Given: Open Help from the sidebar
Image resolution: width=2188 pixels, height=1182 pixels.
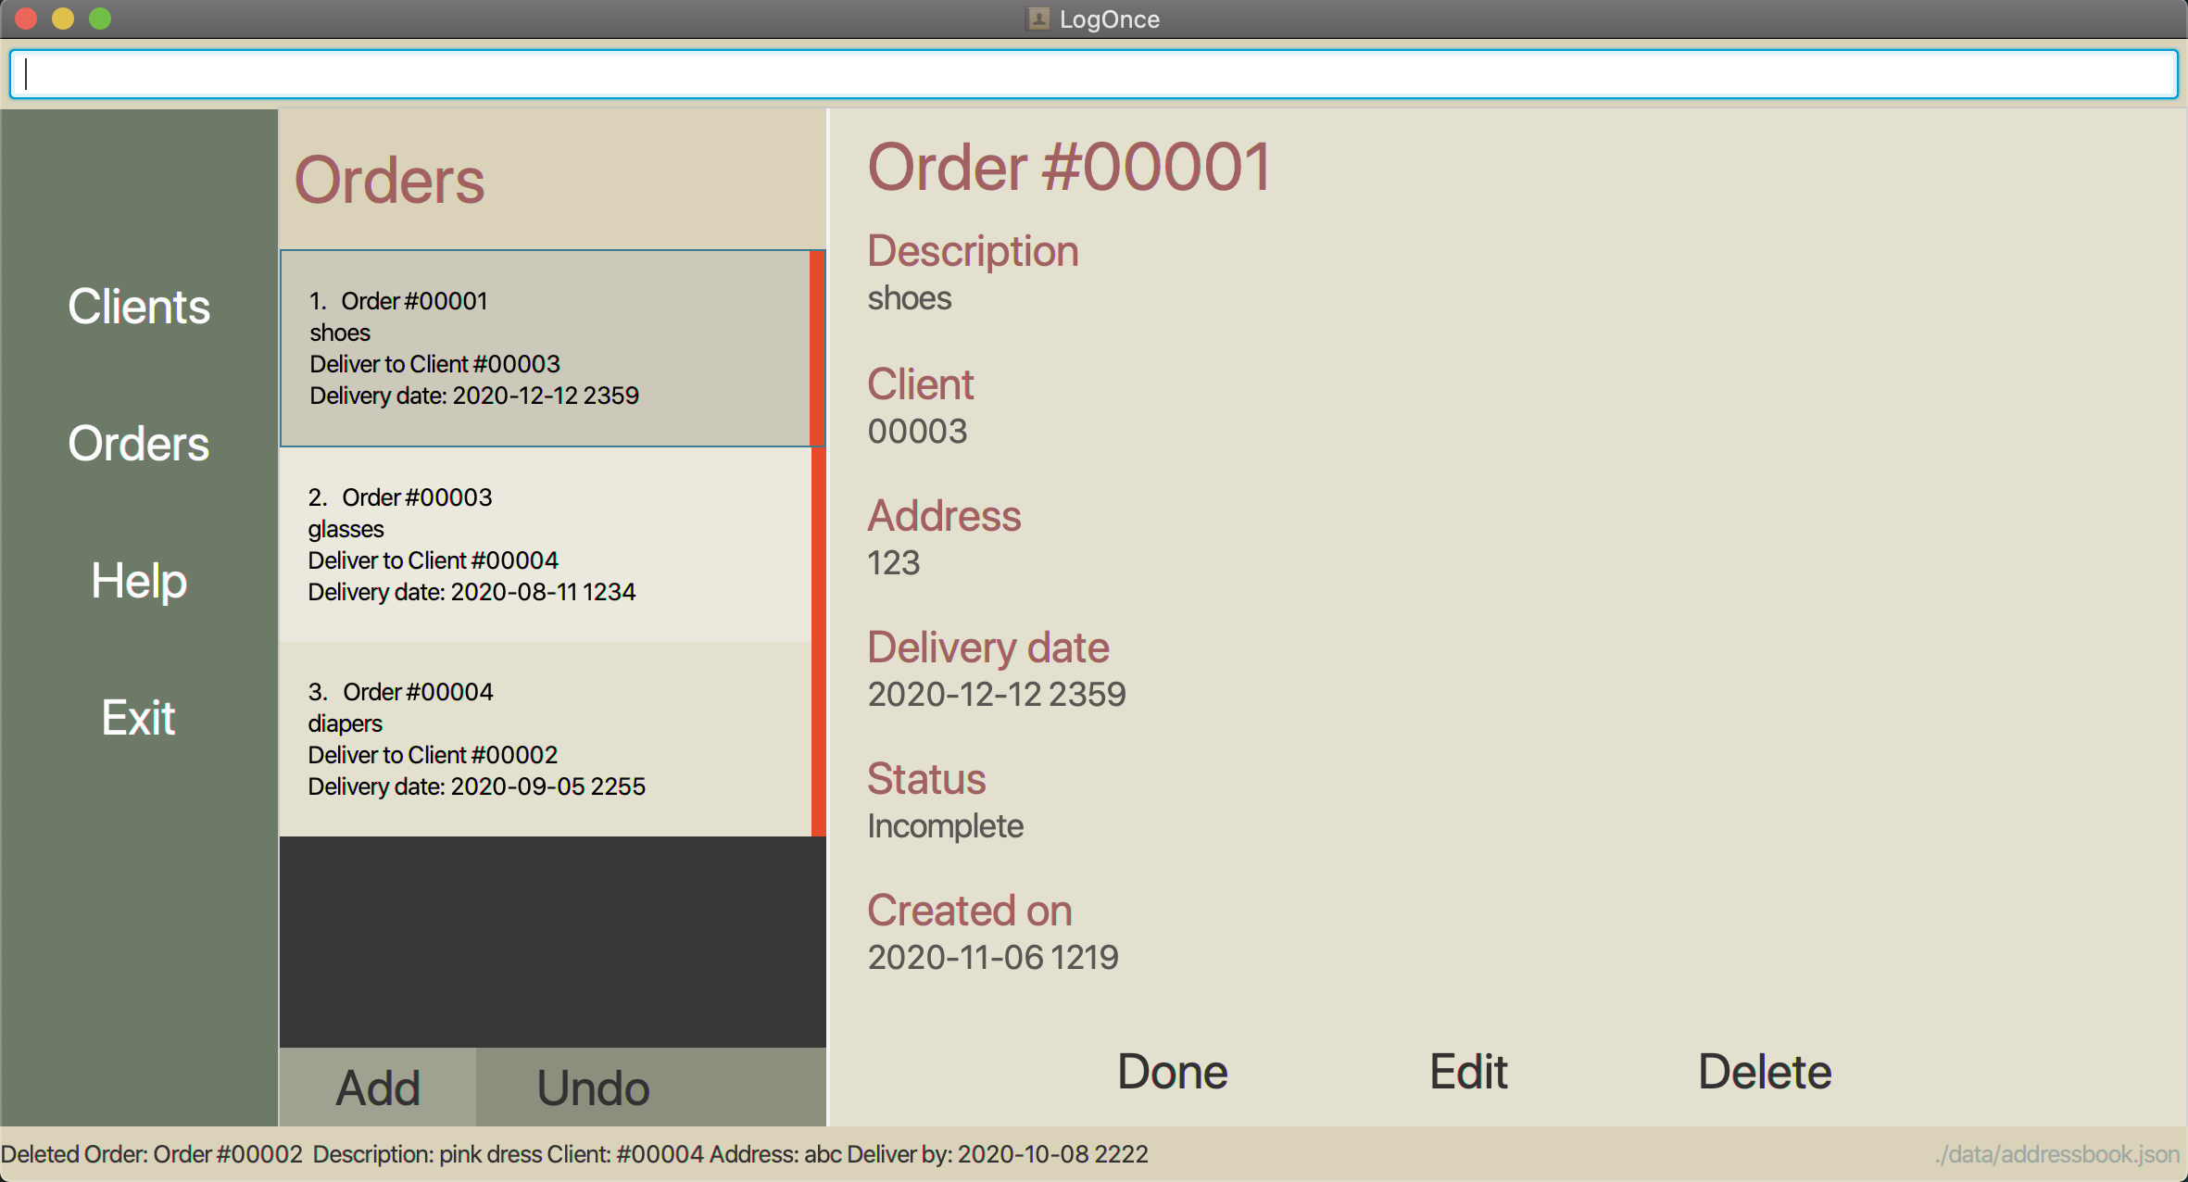Looking at the screenshot, I should (139, 581).
